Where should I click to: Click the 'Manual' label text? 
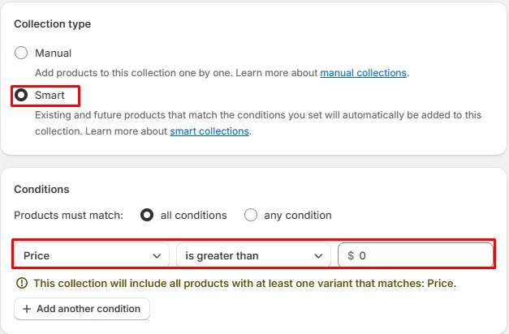click(53, 54)
